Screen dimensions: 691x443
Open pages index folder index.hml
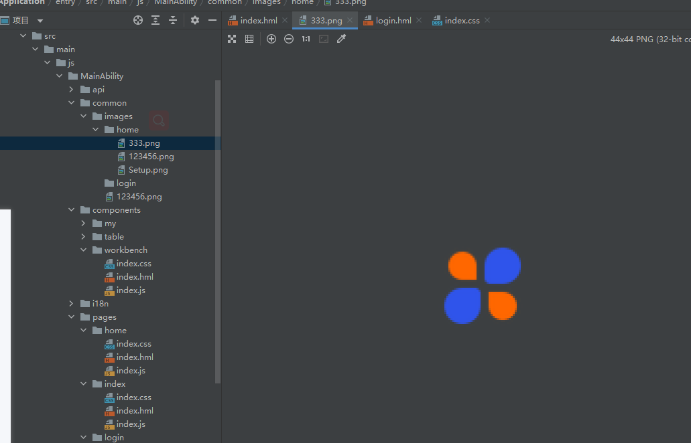pos(129,410)
